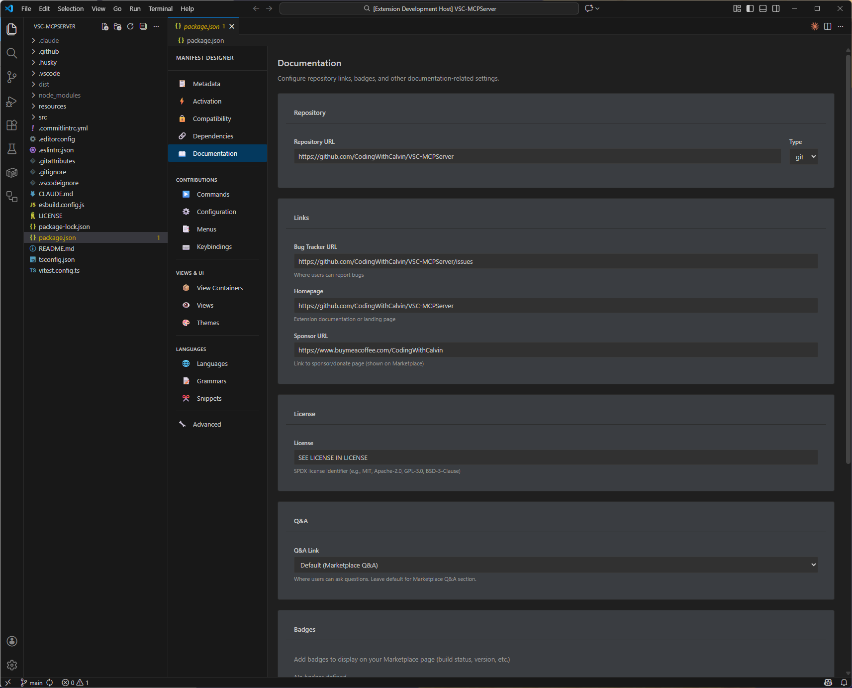Click New File icon in explorer header
852x688 pixels.
105,26
